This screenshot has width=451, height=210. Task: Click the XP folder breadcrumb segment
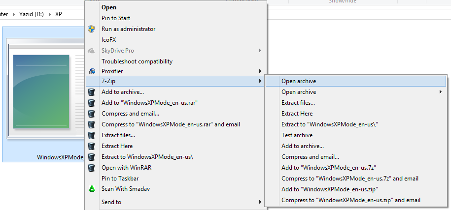tap(59, 14)
